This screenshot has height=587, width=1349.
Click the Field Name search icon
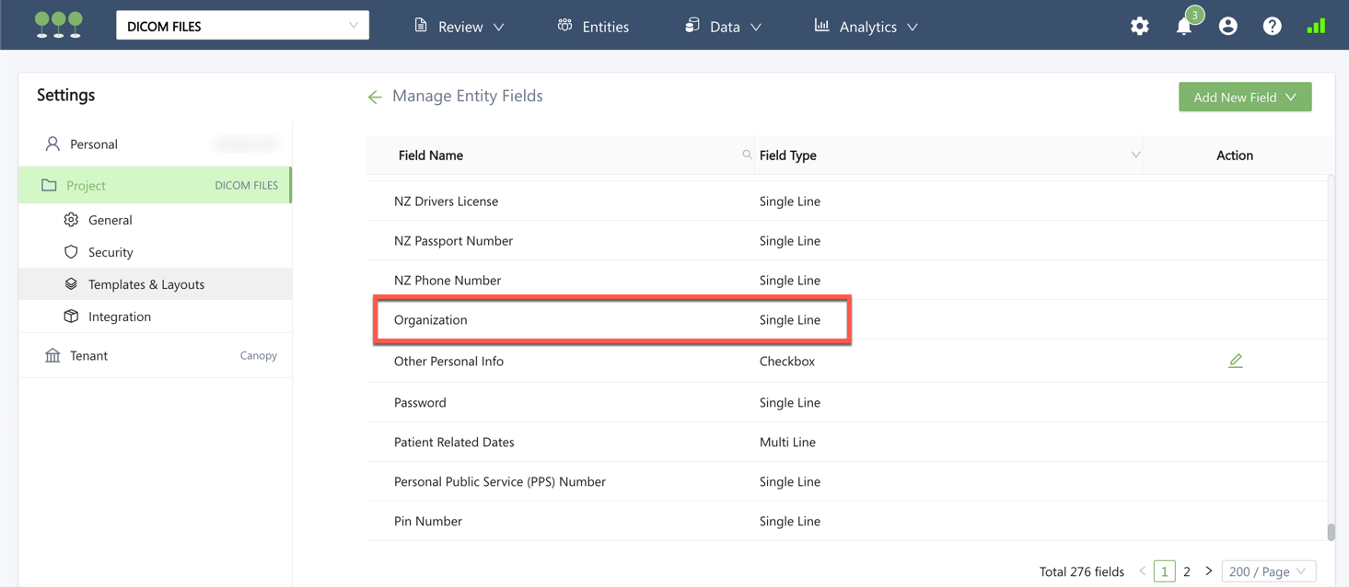[x=747, y=155]
